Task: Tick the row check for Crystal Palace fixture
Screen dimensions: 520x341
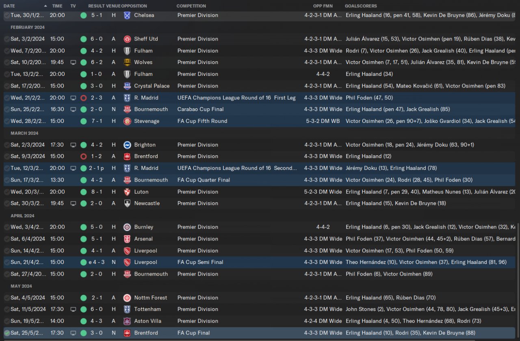Action: tap(6, 86)
